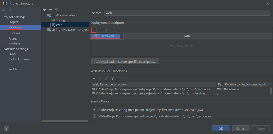This screenshot has width=273, height=134.
Task: Click the IntelliJ IDEA logo in the title bar
Action: 5,3
